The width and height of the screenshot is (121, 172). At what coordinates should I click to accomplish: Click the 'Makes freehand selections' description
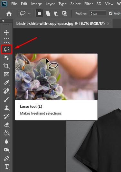(41, 113)
